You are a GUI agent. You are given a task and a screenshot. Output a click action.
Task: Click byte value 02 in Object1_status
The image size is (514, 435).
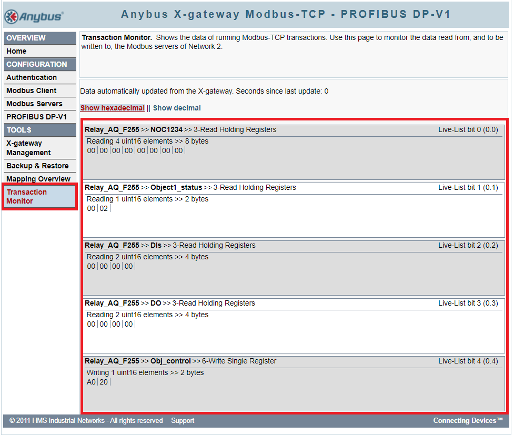[x=104, y=208]
